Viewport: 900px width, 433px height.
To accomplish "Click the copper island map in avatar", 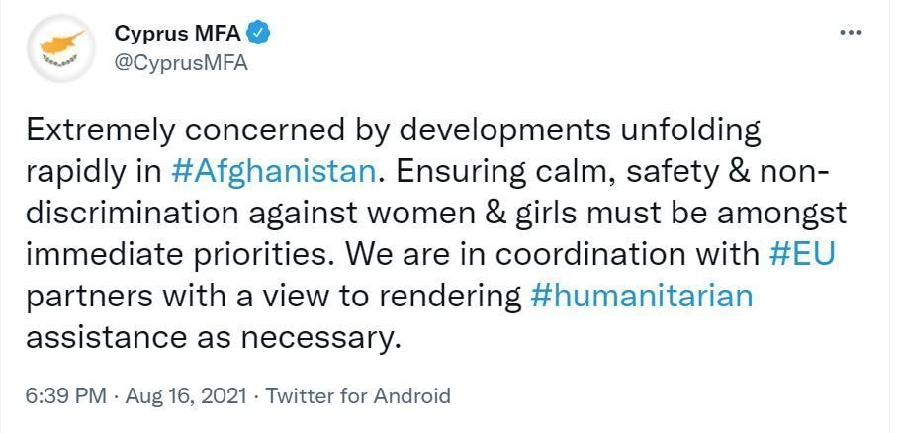I will click(63, 42).
